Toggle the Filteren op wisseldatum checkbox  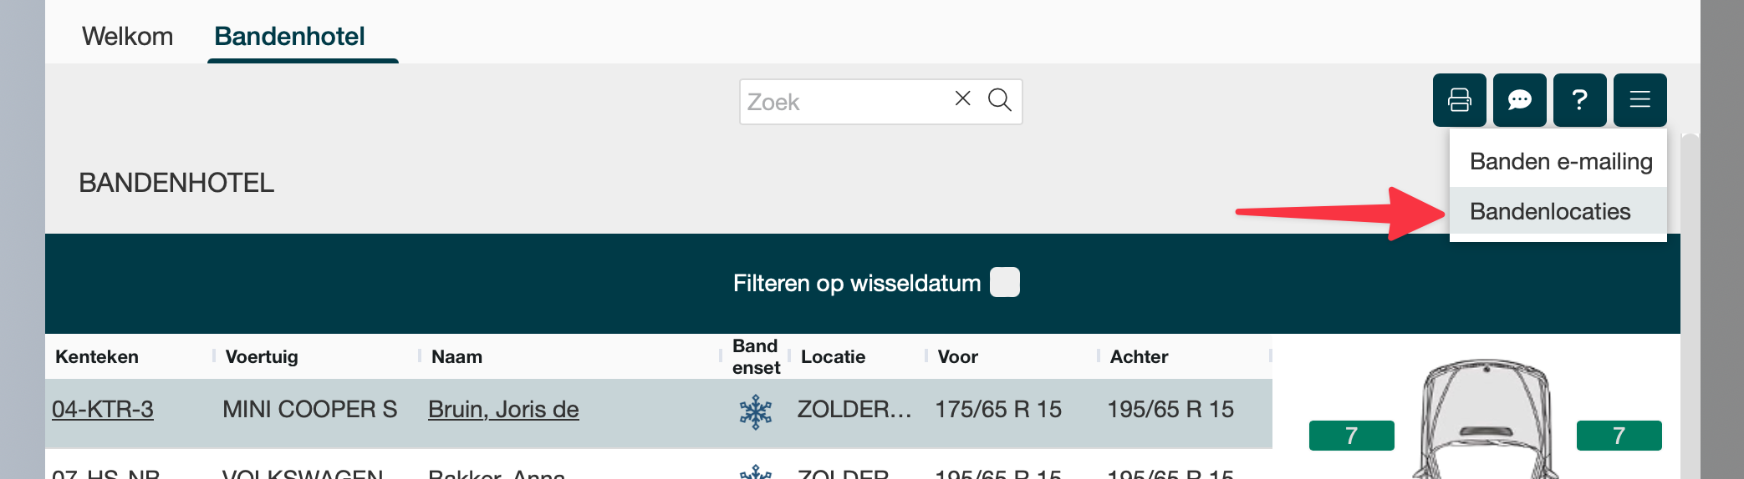pyautogui.click(x=1004, y=283)
